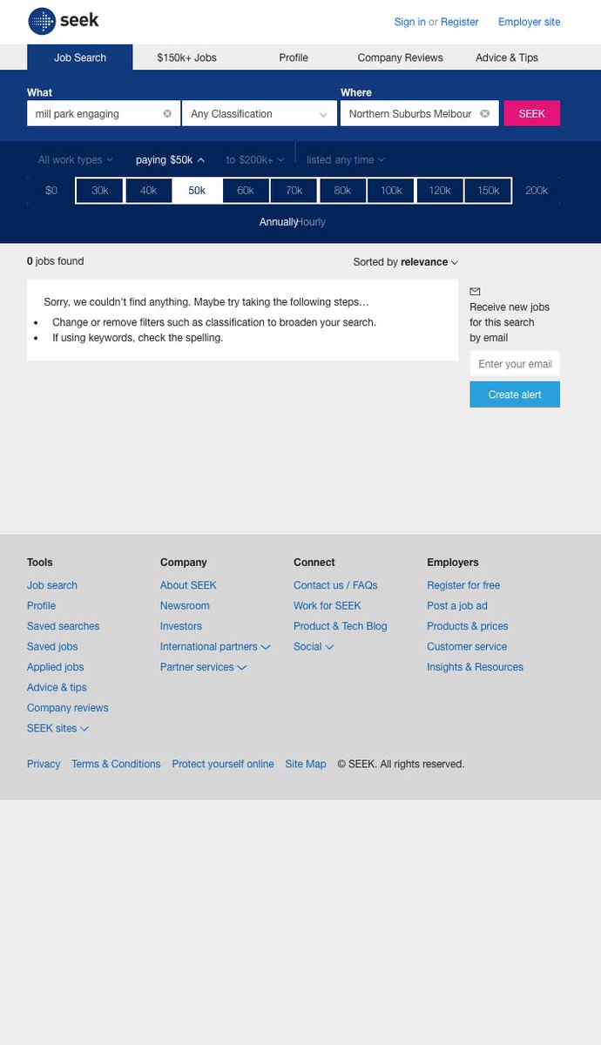Select 60k salary option
Screen dimensions: 601x1045
point(246,190)
